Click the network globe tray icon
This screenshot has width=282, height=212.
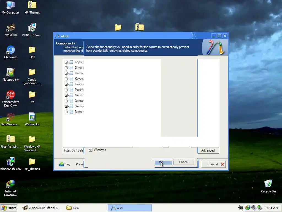(x=248, y=208)
